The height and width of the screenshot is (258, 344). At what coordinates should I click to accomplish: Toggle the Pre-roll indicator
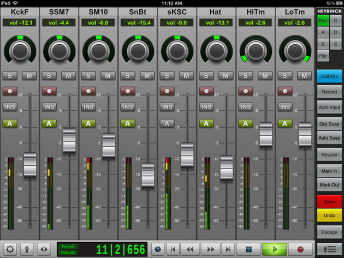tap(68, 247)
